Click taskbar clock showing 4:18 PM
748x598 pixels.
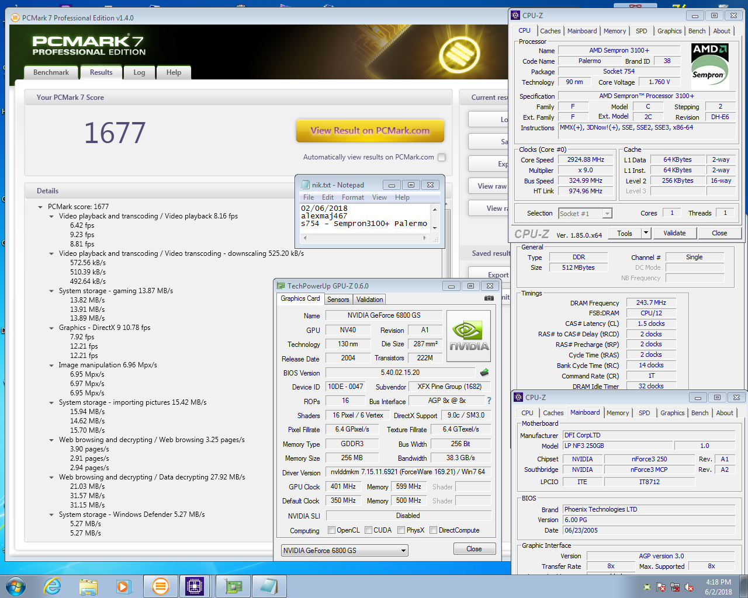point(718,587)
